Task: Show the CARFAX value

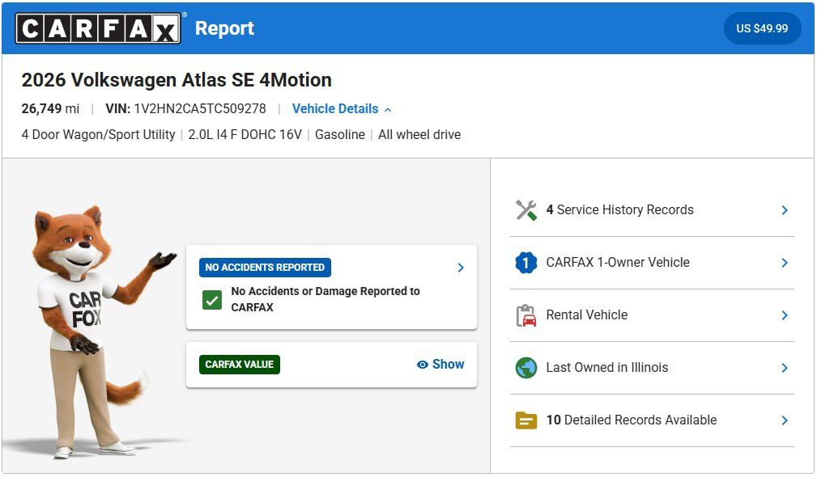Action: coord(440,365)
